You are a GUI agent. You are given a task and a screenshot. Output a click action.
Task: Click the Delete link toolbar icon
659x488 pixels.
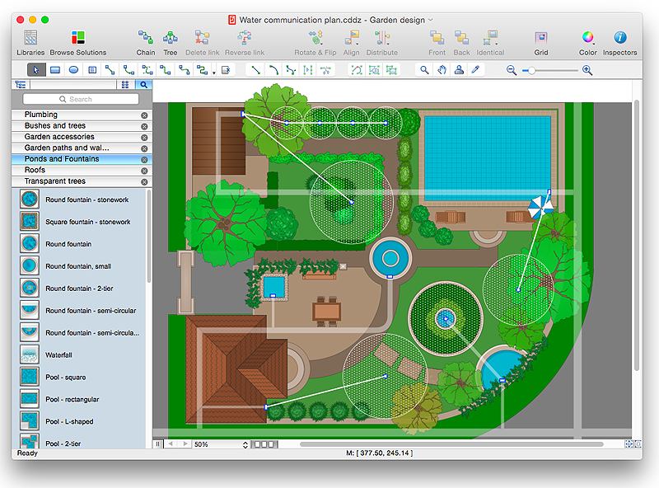point(202,38)
